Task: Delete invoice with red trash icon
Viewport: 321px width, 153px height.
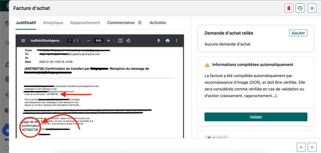Action: [x=289, y=8]
